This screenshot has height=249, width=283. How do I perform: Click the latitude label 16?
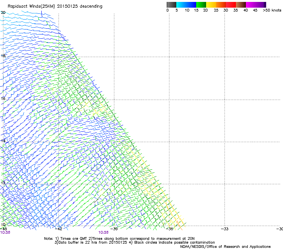coord(3,98)
